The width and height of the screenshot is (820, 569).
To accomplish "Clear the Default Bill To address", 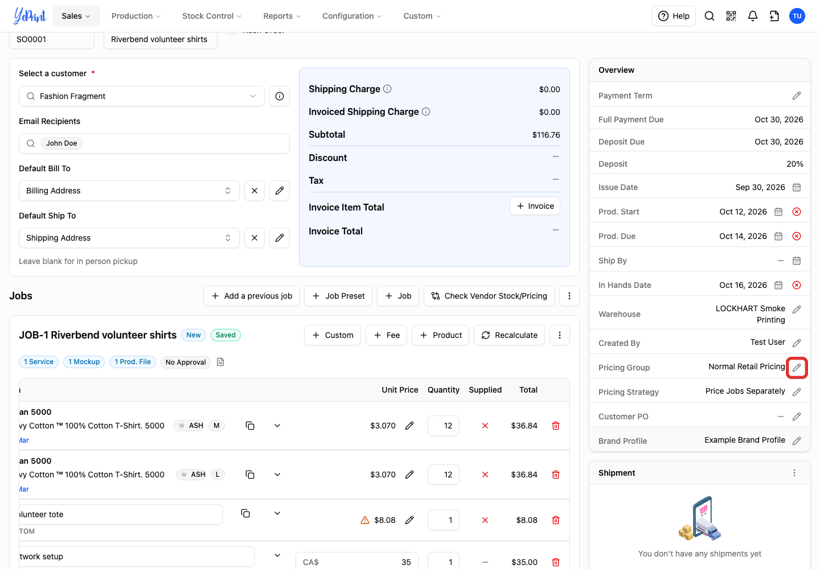I will (x=255, y=191).
